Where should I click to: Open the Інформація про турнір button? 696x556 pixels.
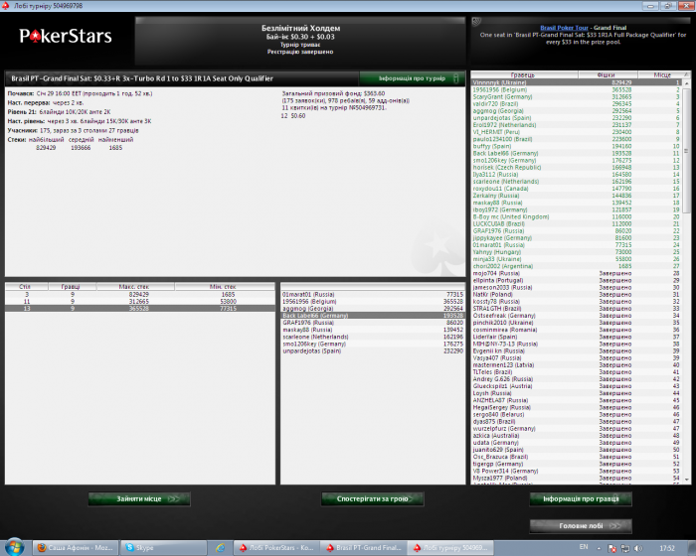coord(412,78)
